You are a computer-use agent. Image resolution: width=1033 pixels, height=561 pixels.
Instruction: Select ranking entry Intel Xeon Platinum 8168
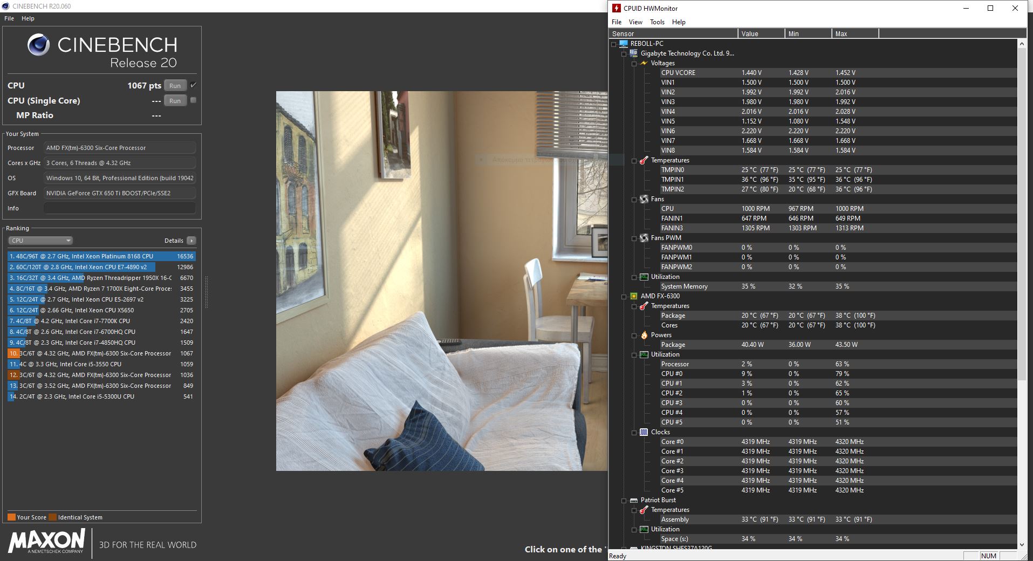[101, 256]
